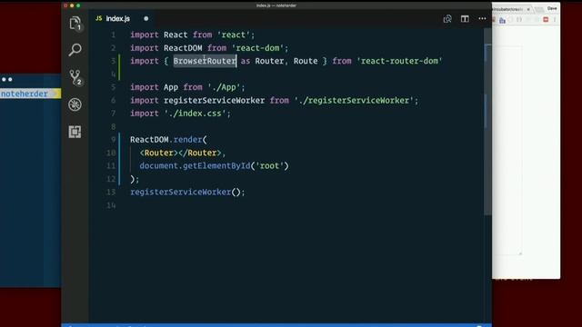Image resolution: width=582 pixels, height=327 pixels.
Task: Click 'react-router-dom' string on line 3
Action: click(x=400, y=61)
